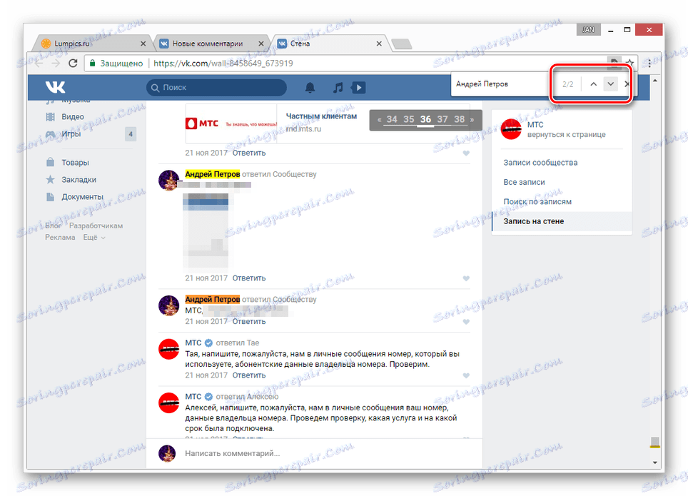The image size is (688, 496).
Task: Open the notifications bell icon
Action: coord(310,87)
